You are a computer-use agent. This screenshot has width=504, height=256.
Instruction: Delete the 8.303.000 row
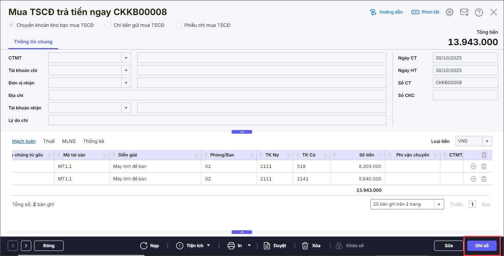point(484,166)
